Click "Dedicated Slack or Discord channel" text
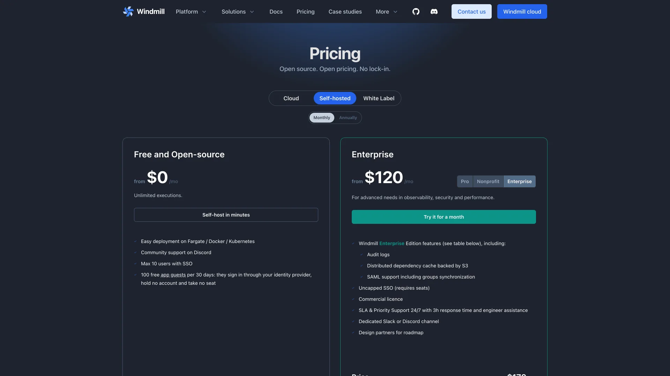The width and height of the screenshot is (670, 376). coord(399,321)
